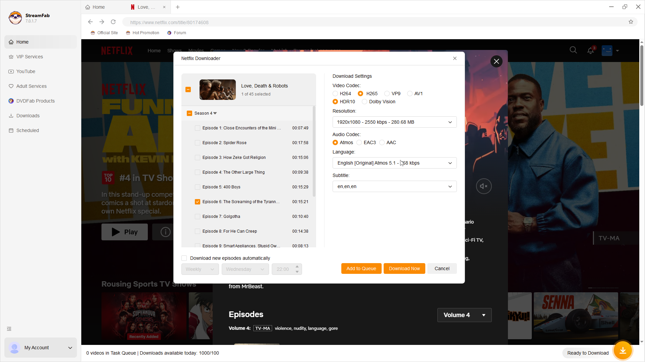Viewport: 645px width, 362px height.
Task: Select the H265 video codec
Action: 360,94
